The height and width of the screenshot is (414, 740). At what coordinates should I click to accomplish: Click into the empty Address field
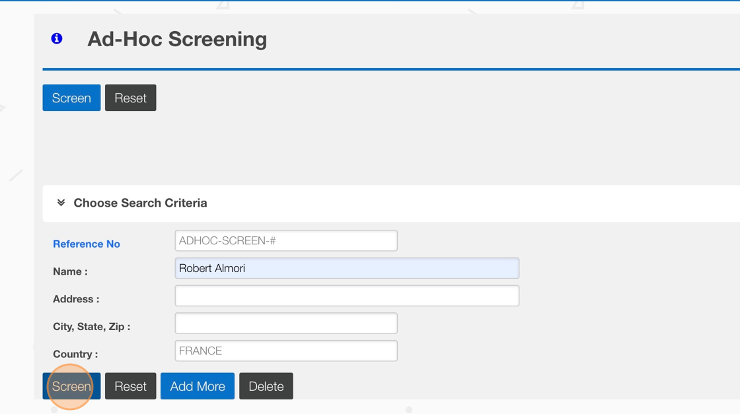[346, 296]
